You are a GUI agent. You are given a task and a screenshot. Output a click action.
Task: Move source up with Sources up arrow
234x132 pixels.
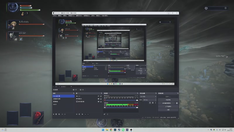(x=85, y=114)
